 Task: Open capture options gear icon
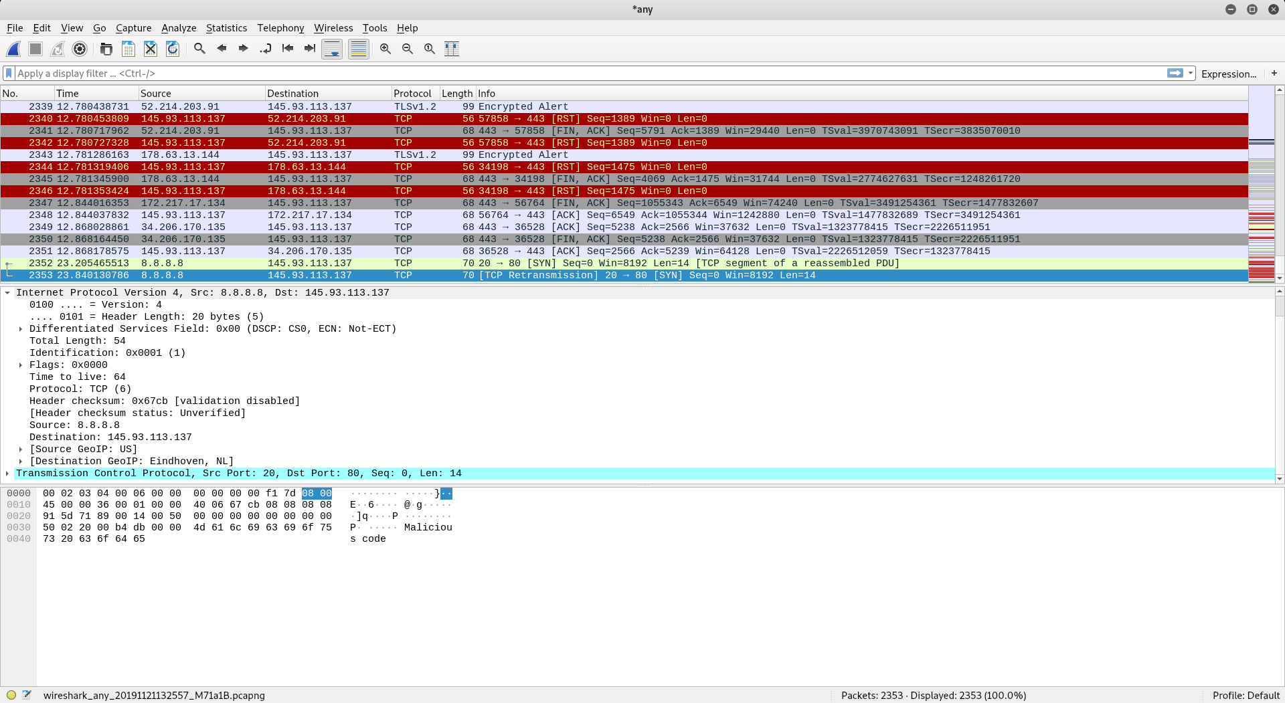(x=80, y=49)
